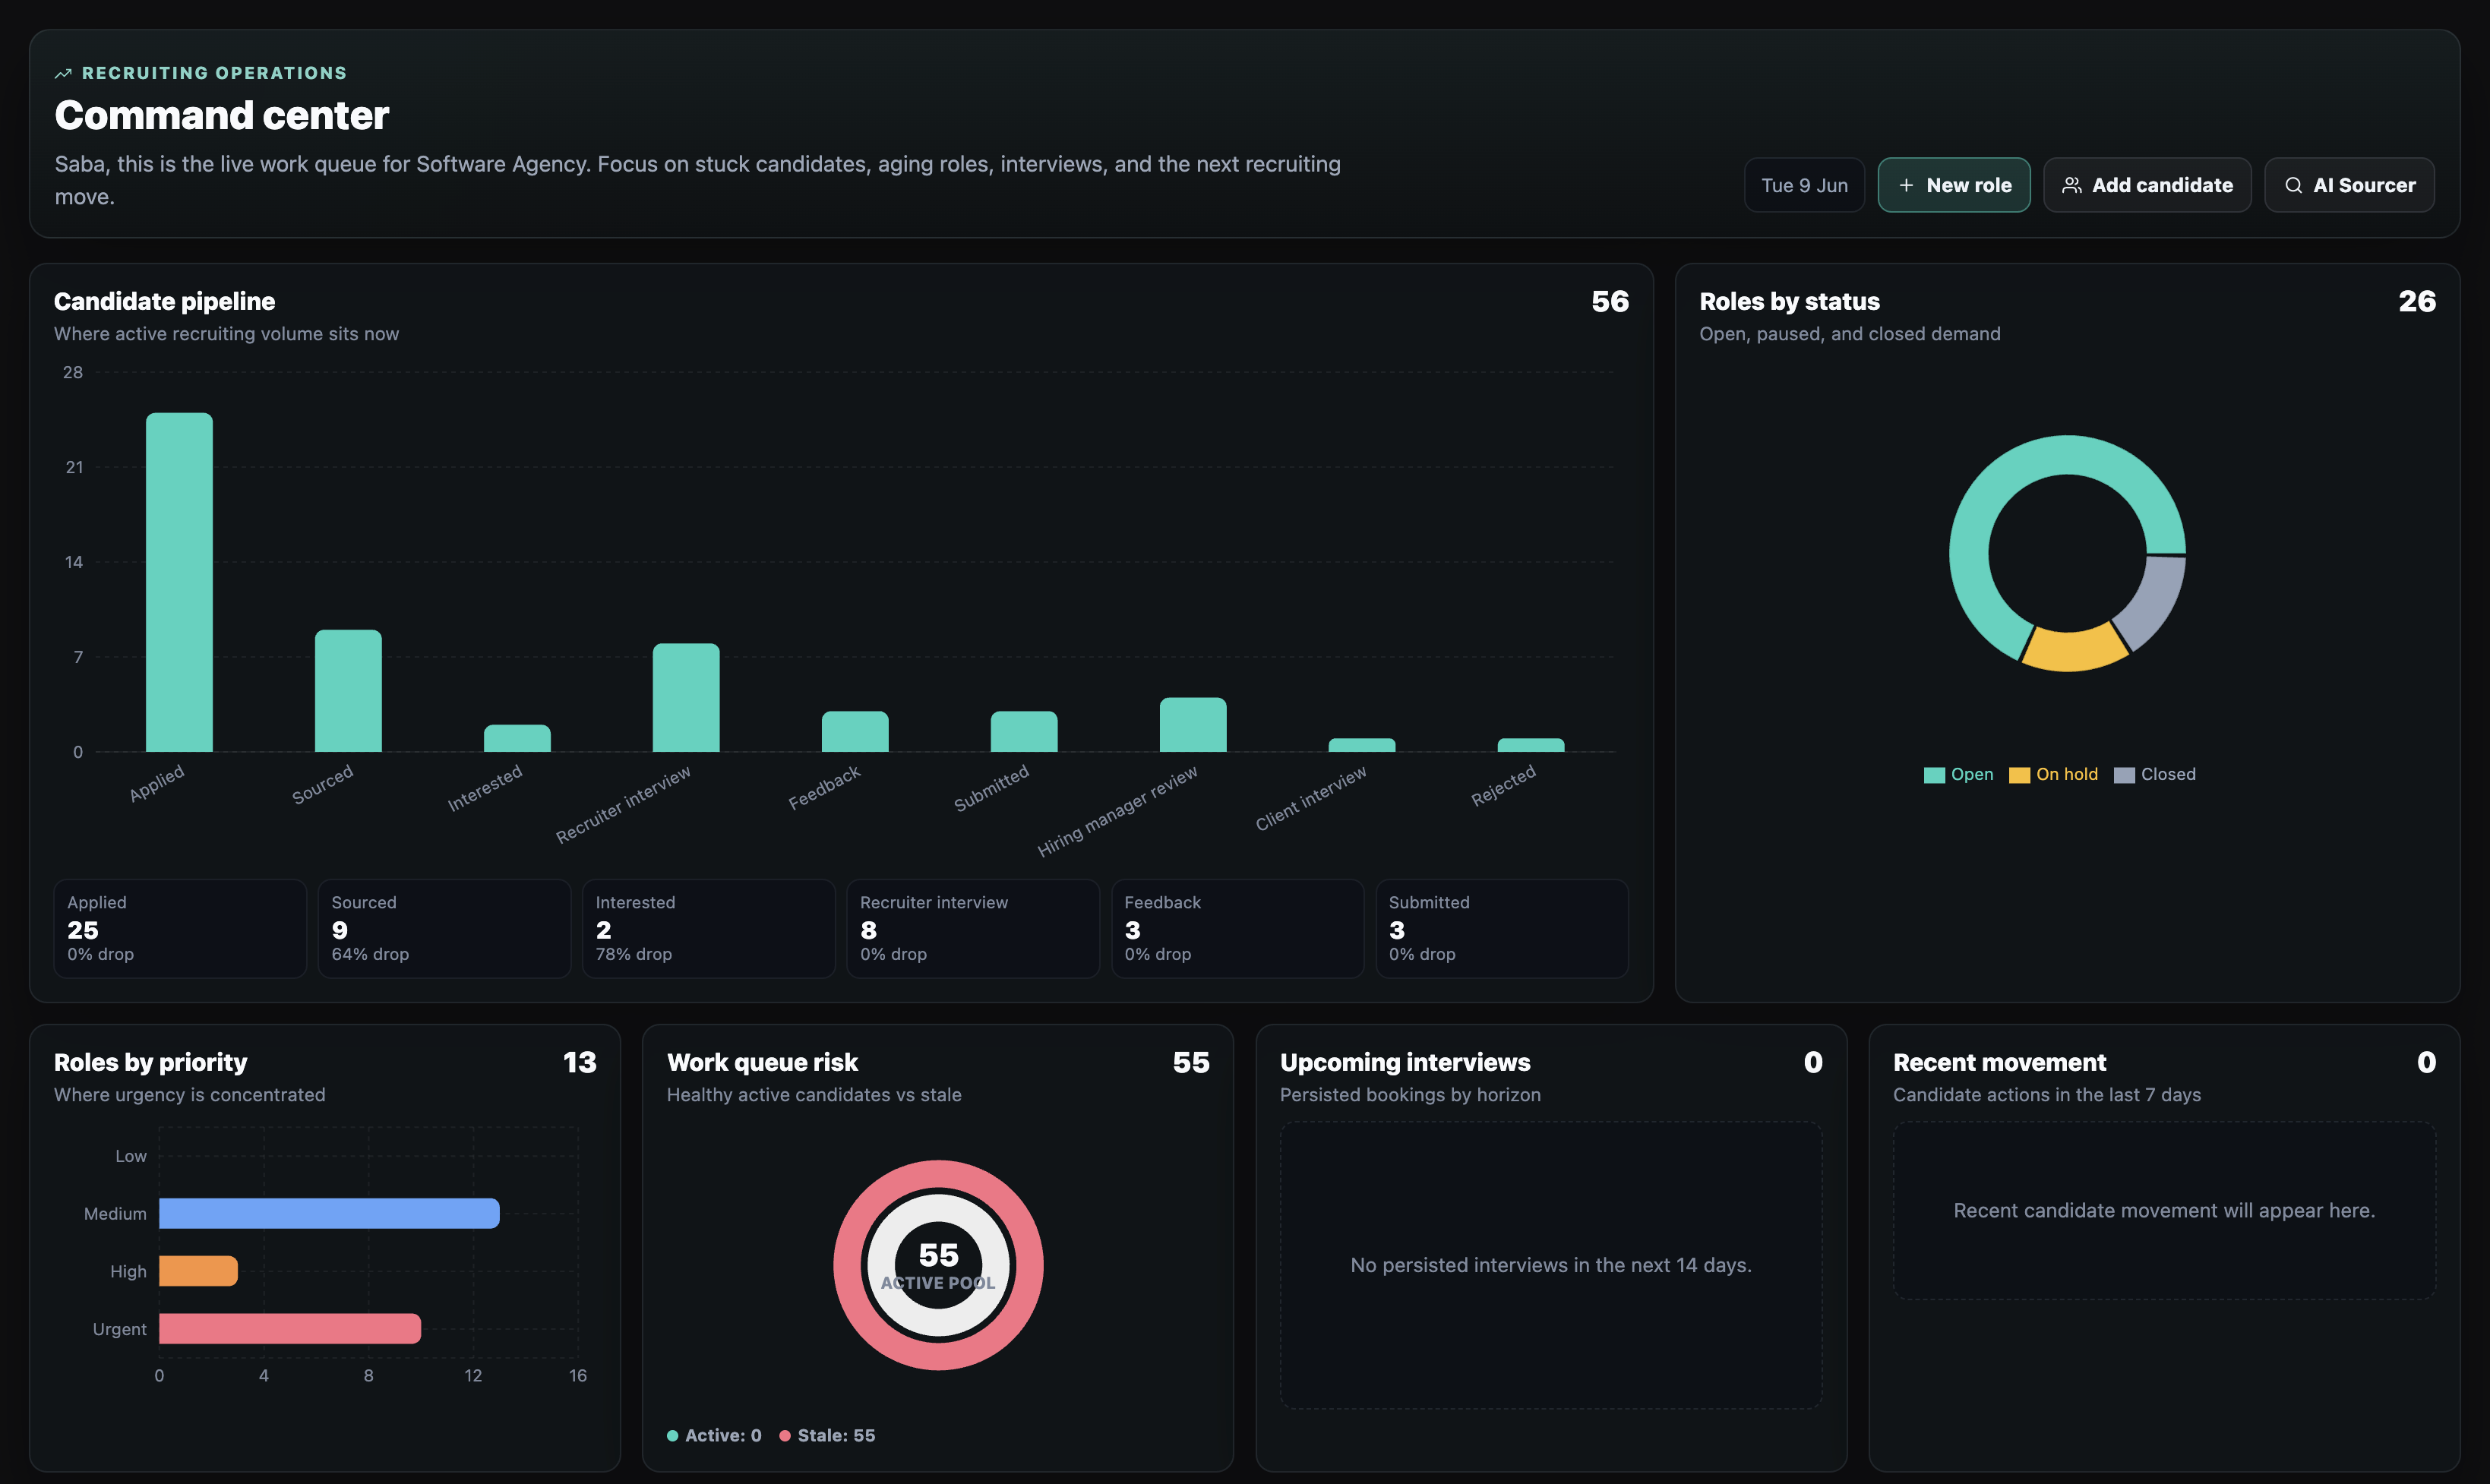Select the Applied 25 stat card

(x=180, y=928)
